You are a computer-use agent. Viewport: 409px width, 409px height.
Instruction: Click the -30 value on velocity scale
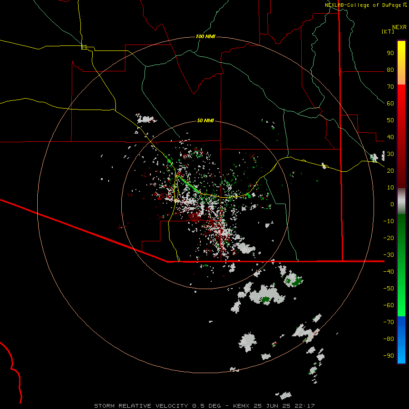(x=389, y=255)
